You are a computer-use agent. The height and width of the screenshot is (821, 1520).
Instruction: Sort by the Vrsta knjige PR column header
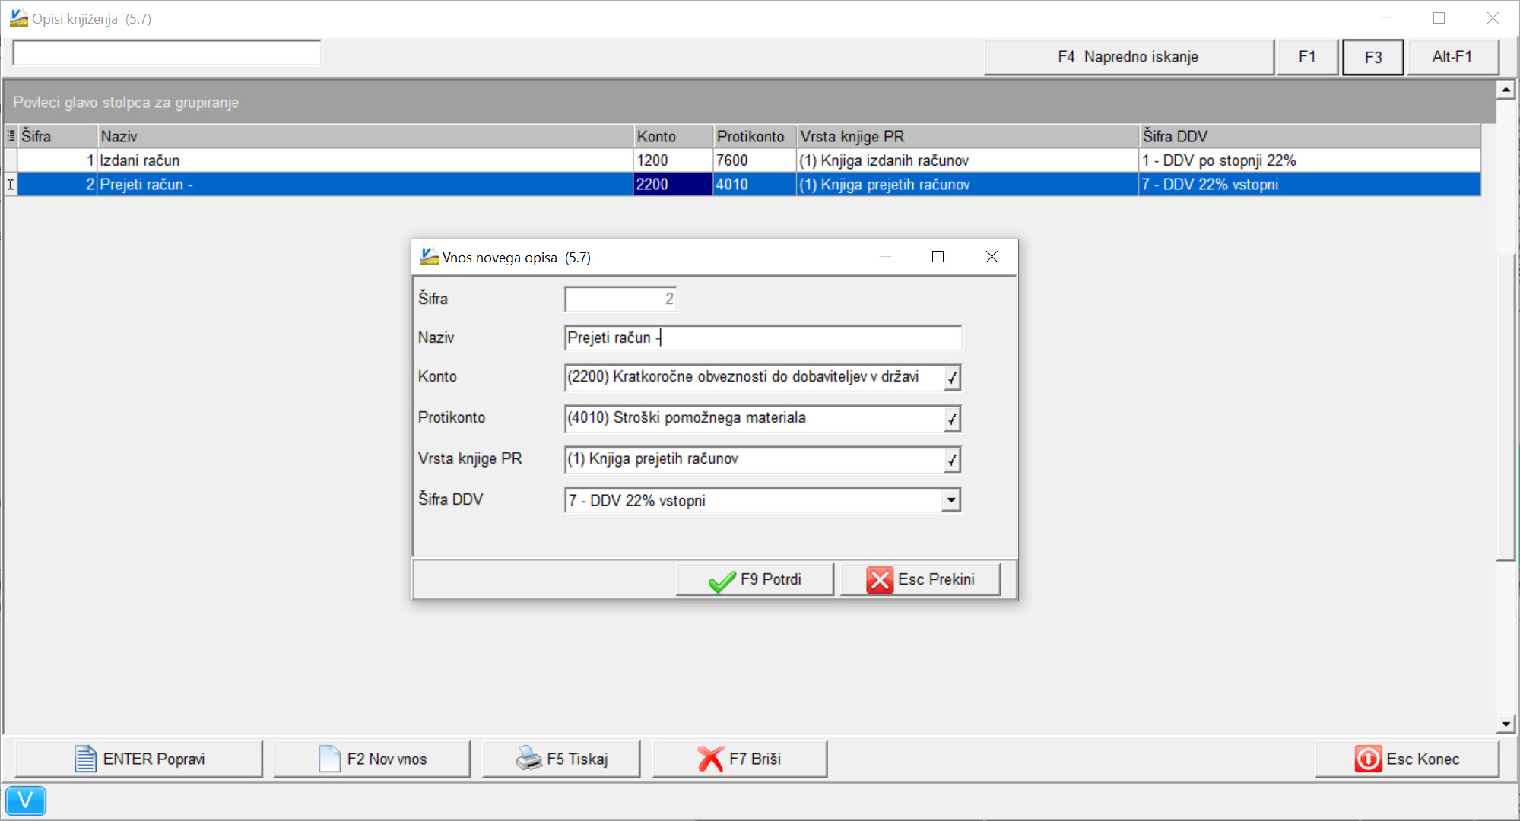click(968, 136)
